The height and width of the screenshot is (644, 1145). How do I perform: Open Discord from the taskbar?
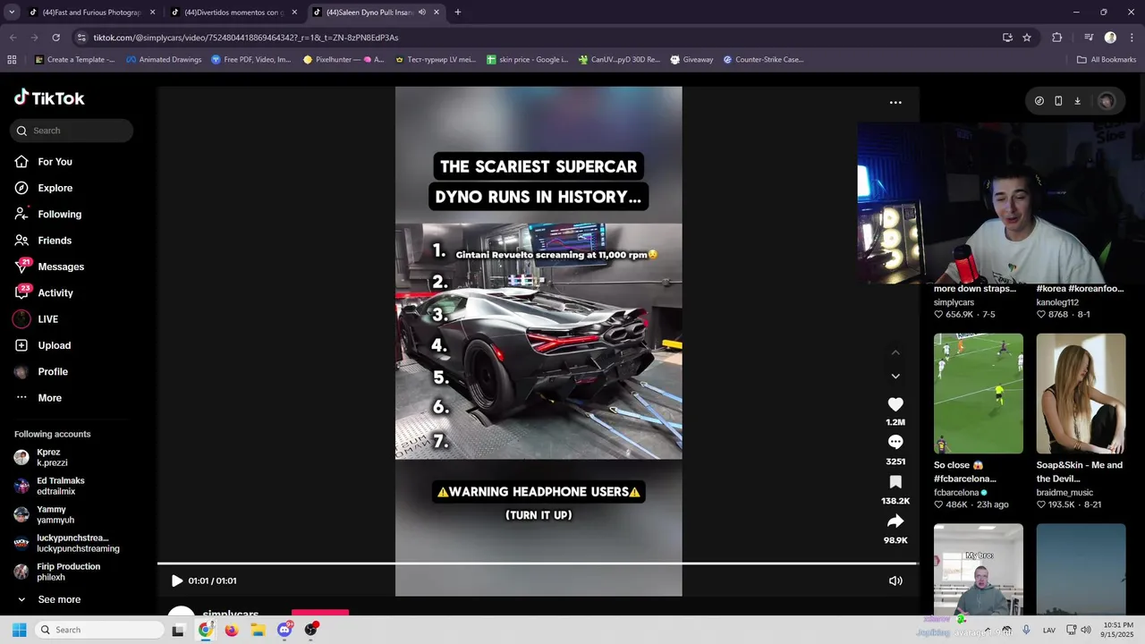tap(284, 630)
